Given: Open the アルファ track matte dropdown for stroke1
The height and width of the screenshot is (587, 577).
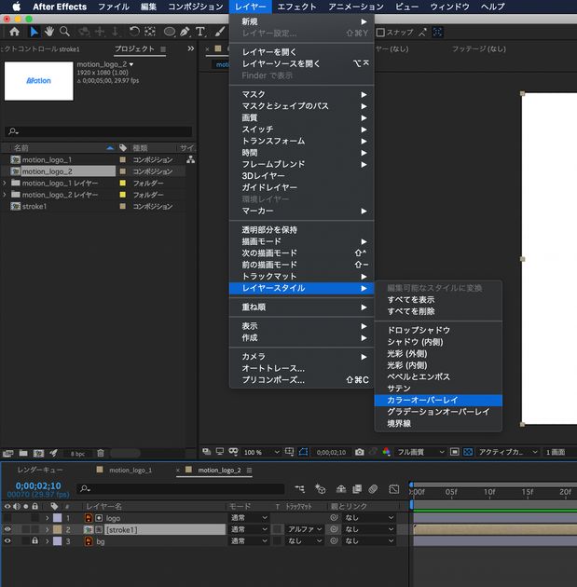Looking at the screenshot, I should click(304, 529).
